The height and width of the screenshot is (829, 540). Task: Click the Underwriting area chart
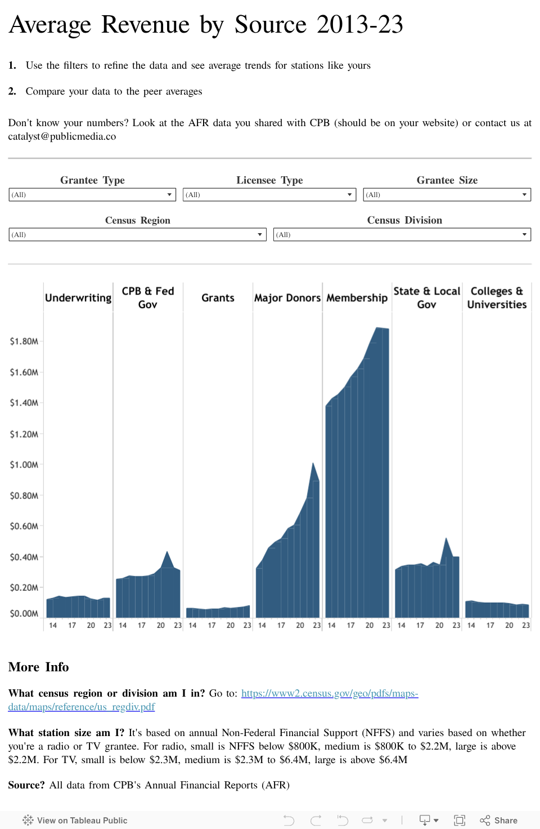click(x=78, y=608)
